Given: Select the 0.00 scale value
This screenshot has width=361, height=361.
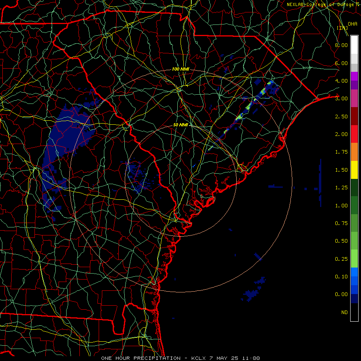Looking at the screenshot, I should [341, 294].
